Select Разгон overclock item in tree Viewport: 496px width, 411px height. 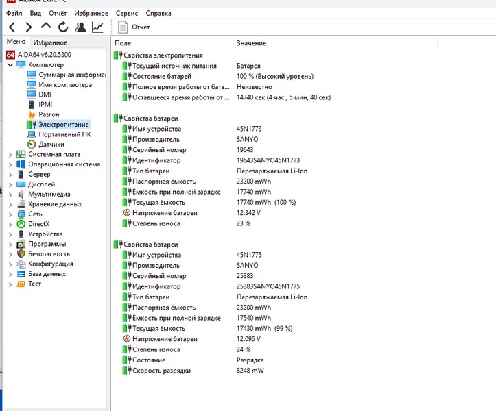(x=48, y=114)
